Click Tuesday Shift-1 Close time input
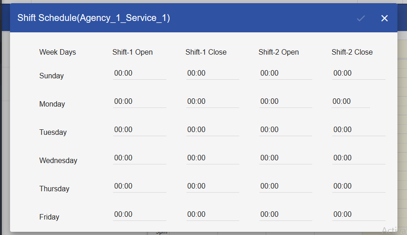Screen dimensions: 407x235 coord(212,130)
